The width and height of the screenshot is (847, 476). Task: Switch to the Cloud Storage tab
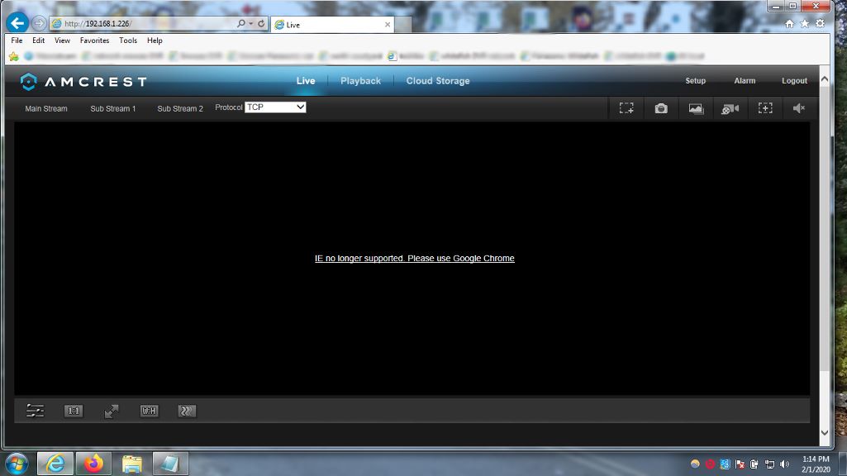pos(438,81)
